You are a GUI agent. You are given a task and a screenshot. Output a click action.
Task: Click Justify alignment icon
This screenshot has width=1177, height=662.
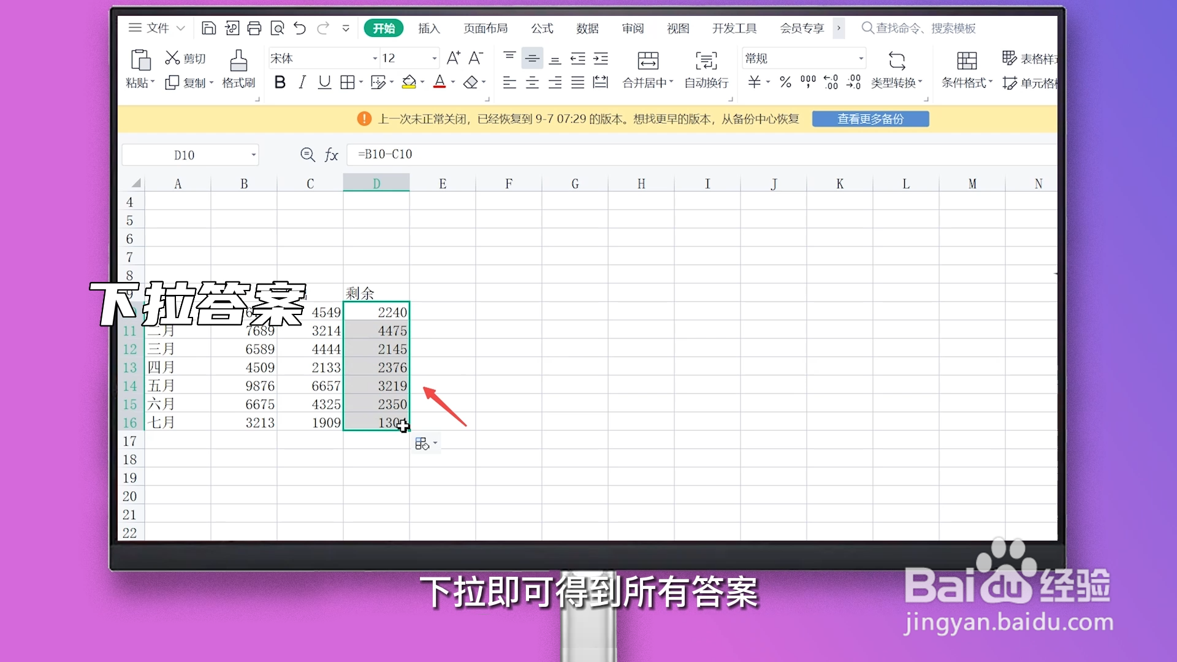pyautogui.click(x=577, y=82)
